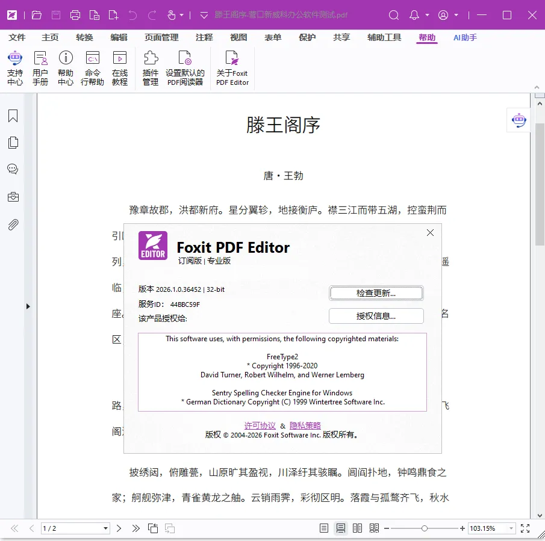This screenshot has width=545, height=541.
Task: Click the search magnifier icon
Action: 393,15
